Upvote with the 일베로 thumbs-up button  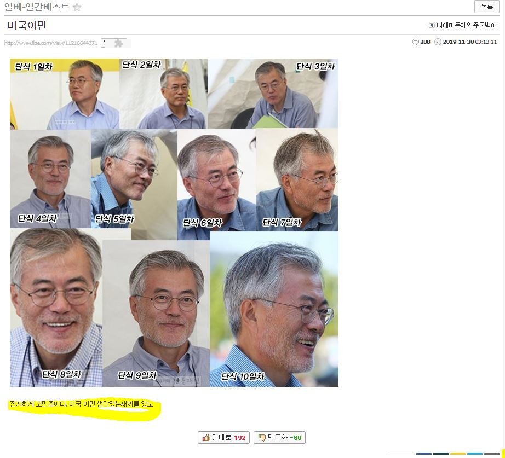[x=223, y=438]
